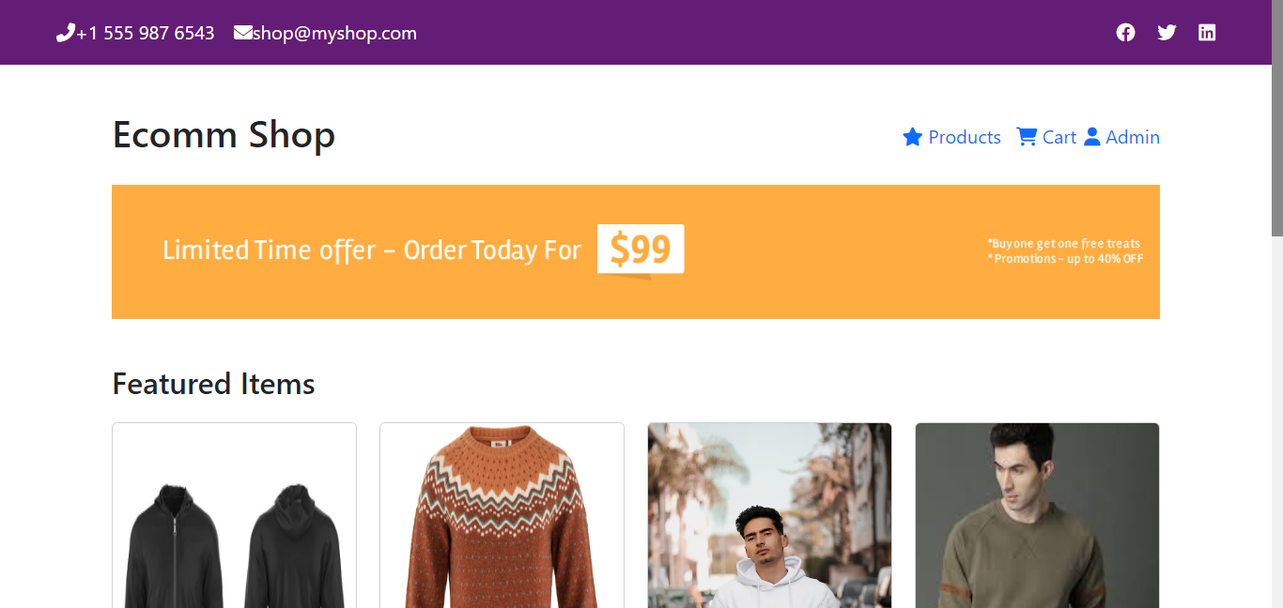
Task: Click the $99 price tag on banner
Action: click(641, 250)
